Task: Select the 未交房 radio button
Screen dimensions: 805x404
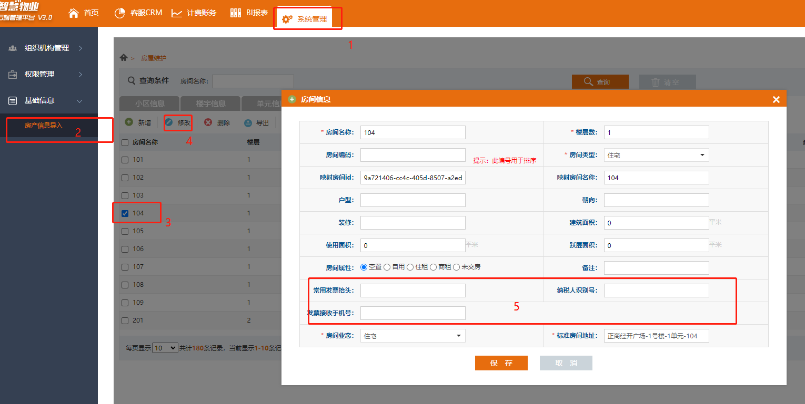Action: [456, 267]
